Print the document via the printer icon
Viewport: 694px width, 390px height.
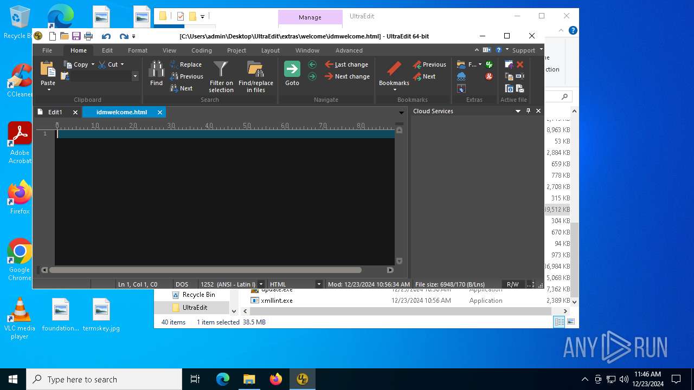coord(88,36)
